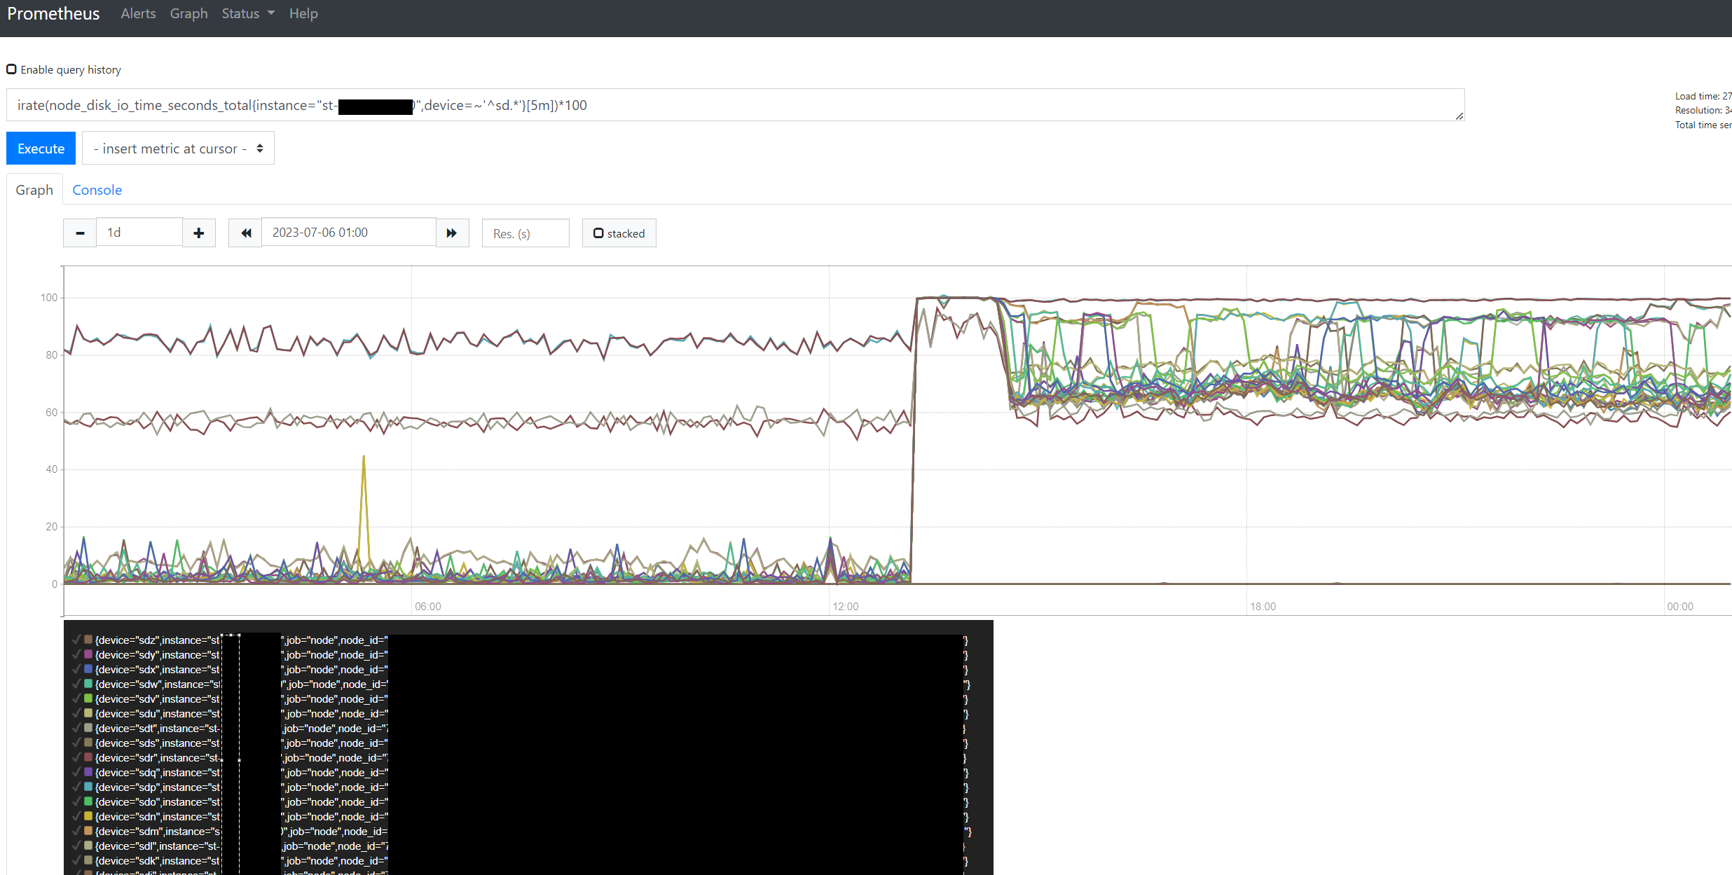Image resolution: width=1732 pixels, height=875 pixels.
Task: Rewind the graph end time backward
Action: (245, 233)
